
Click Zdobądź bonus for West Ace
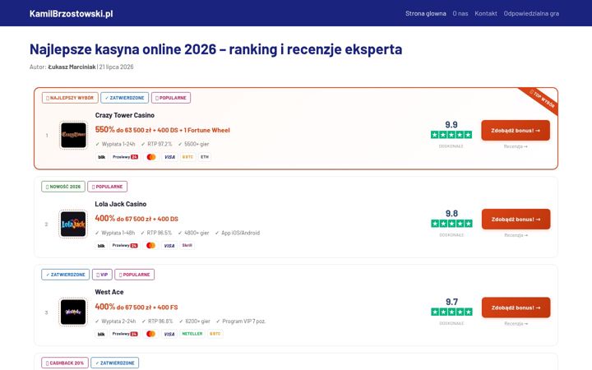[x=516, y=308]
